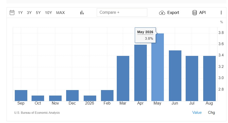Open the chart type bar icon

tap(82, 13)
